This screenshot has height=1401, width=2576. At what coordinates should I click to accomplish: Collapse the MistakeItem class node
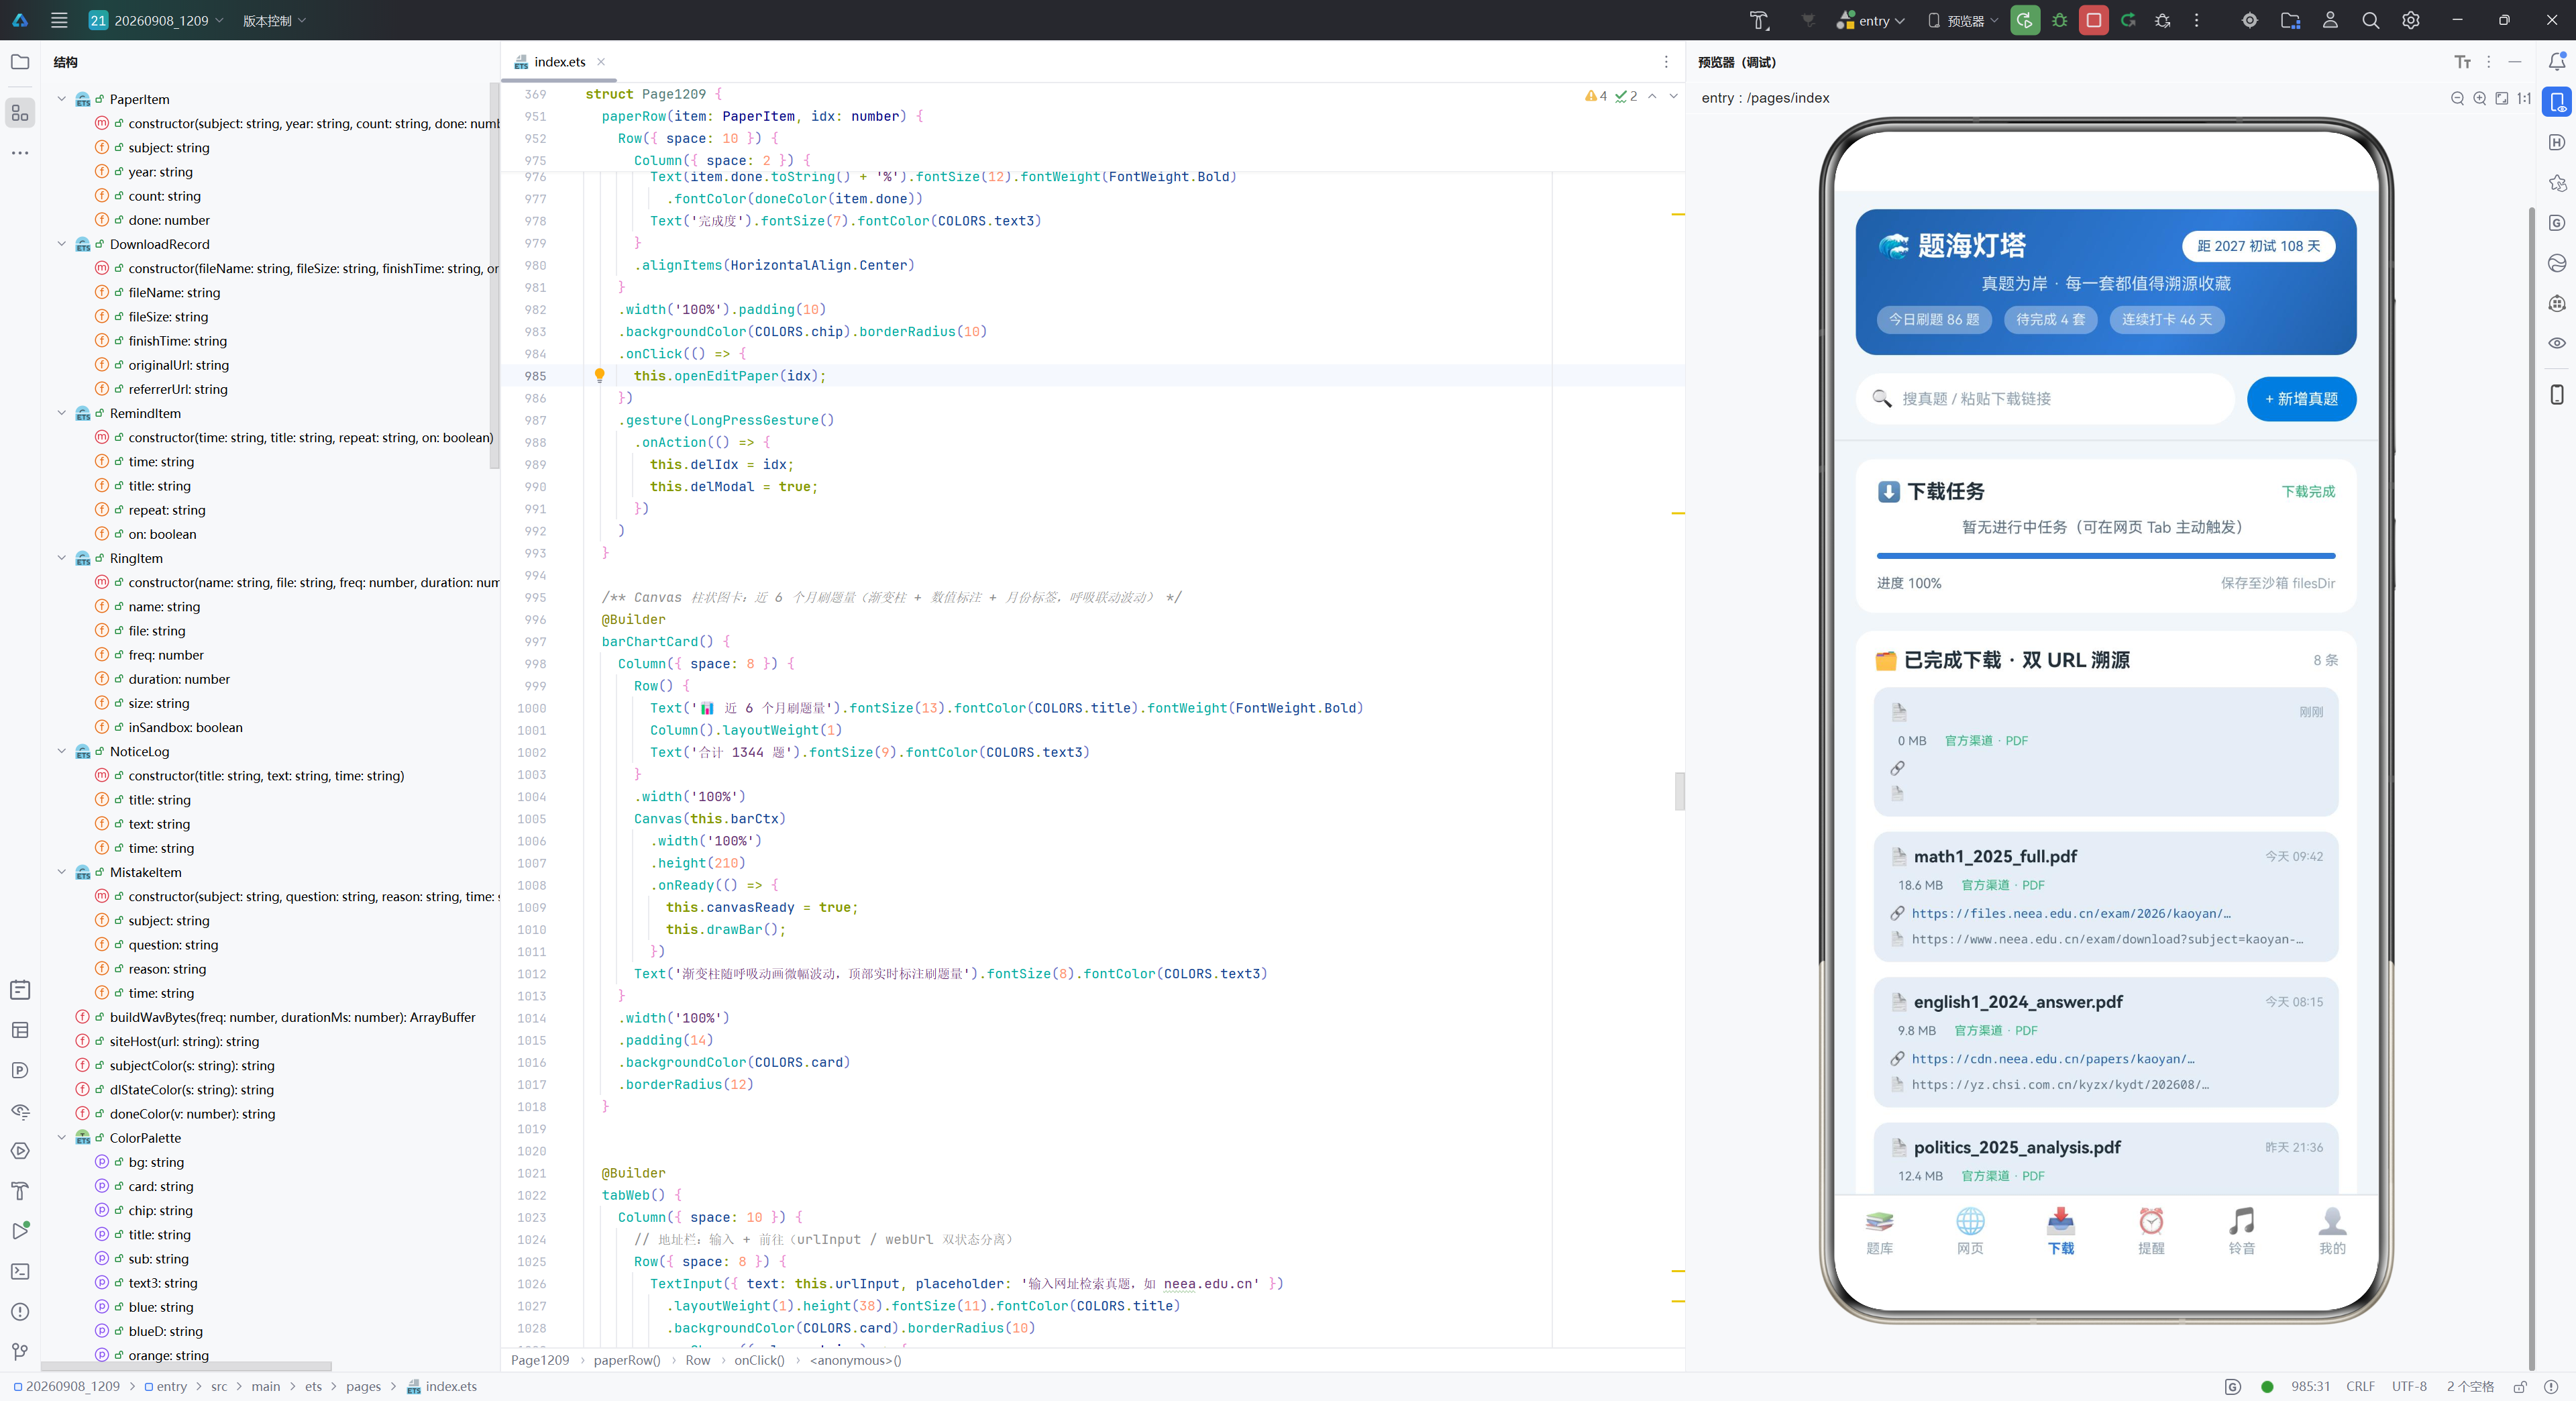click(62, 872)
